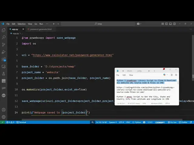Expand the overflow menu after Run

47,24
